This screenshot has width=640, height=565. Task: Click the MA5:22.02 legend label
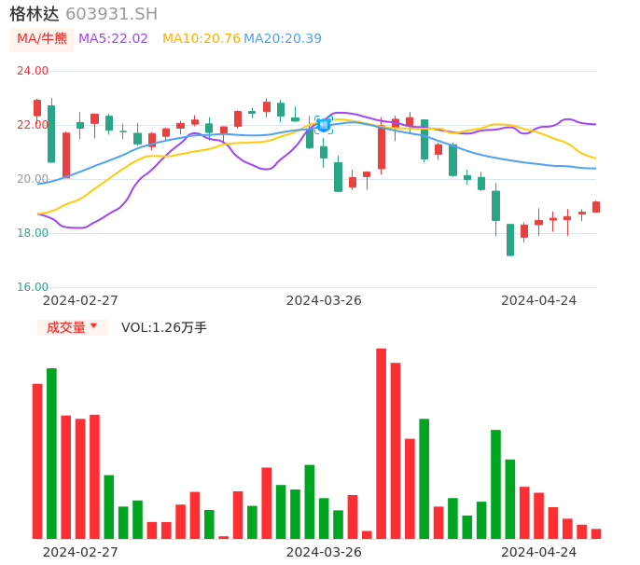(113, 39)
